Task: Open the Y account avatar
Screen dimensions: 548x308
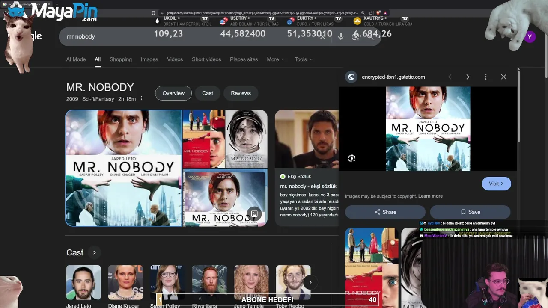Action: point(530,37)
